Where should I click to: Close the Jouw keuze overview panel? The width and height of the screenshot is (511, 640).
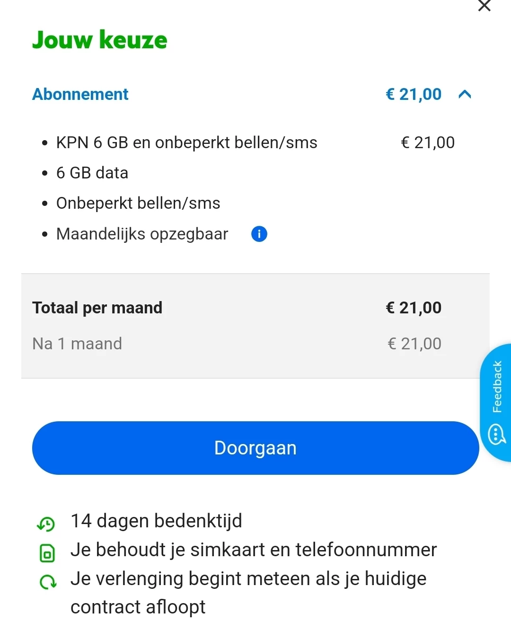(x=484, y=6)
